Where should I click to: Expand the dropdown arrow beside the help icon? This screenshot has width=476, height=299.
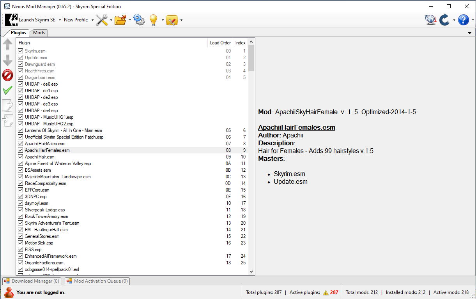(x=473, y=20)
